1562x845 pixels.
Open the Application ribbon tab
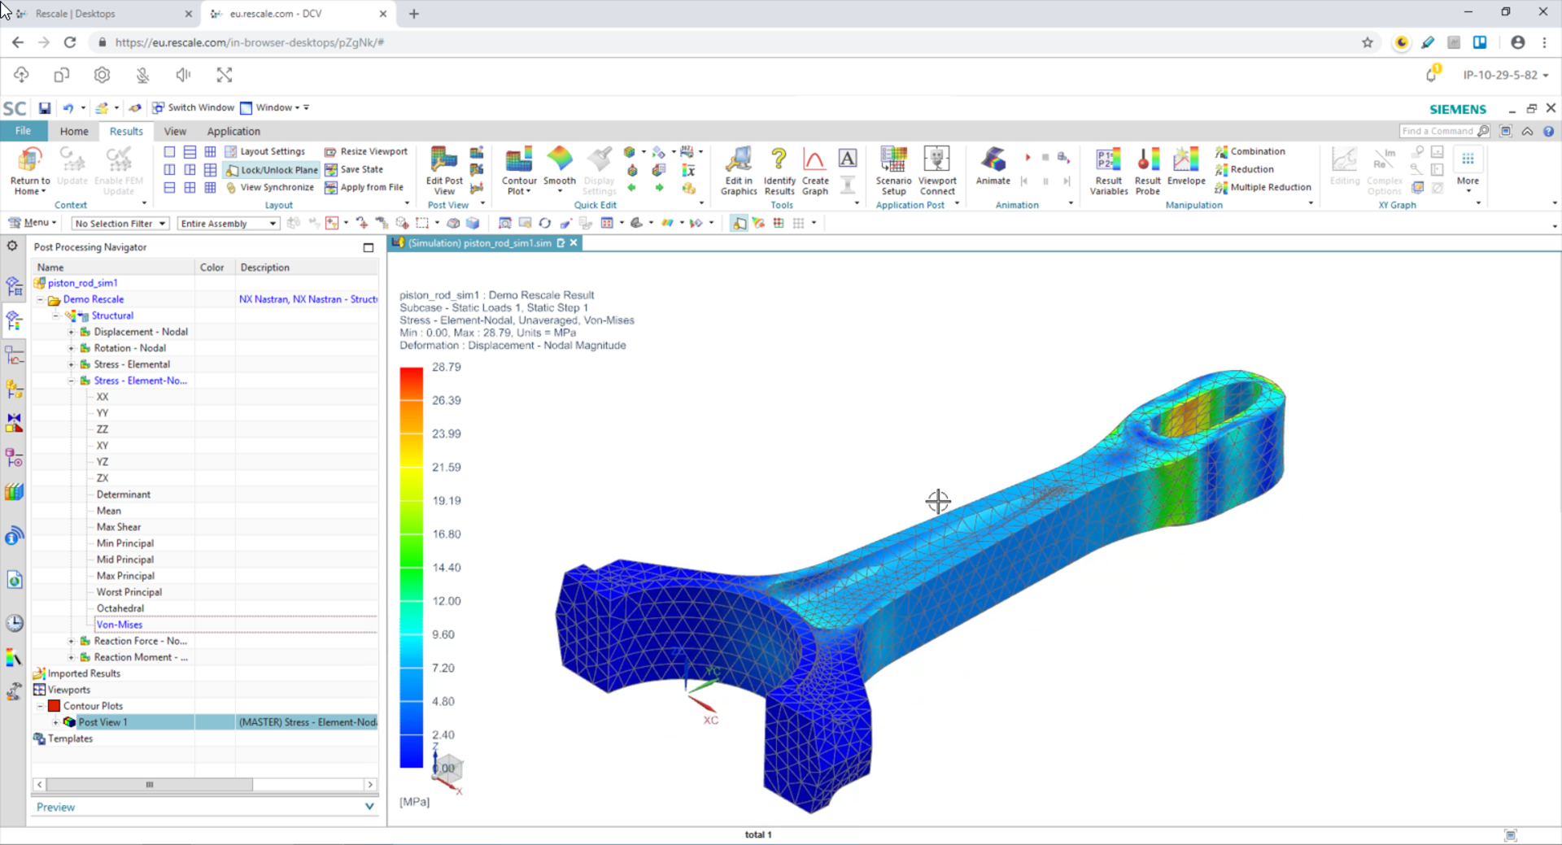[233, 131]
